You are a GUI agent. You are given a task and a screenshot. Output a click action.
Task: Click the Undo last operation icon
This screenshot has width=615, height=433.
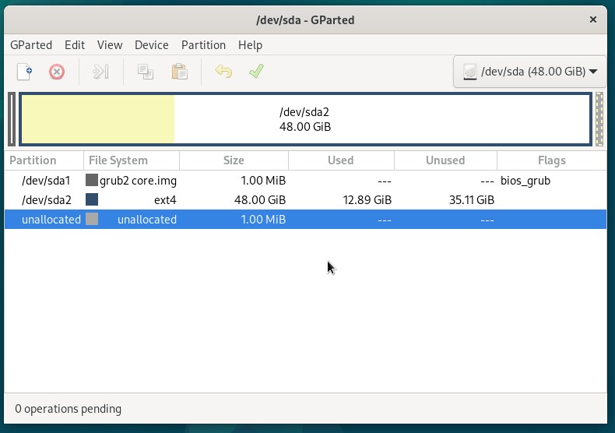pos(223,72)
